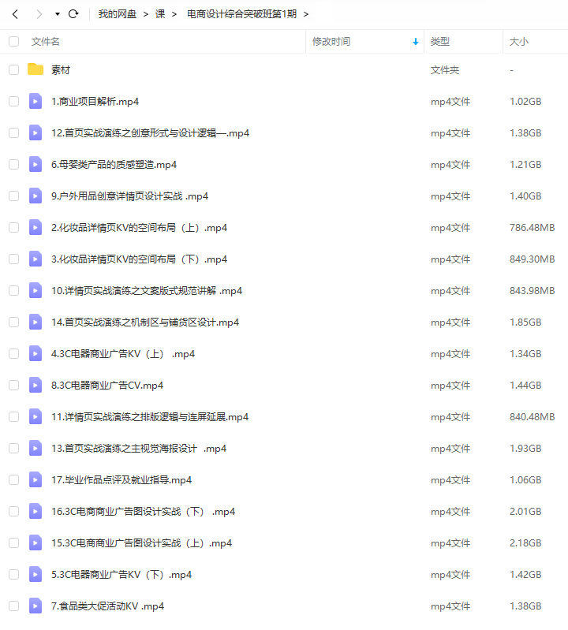Click video icon for 8.3C电器商业广告CV.mp4

point(35,385)
